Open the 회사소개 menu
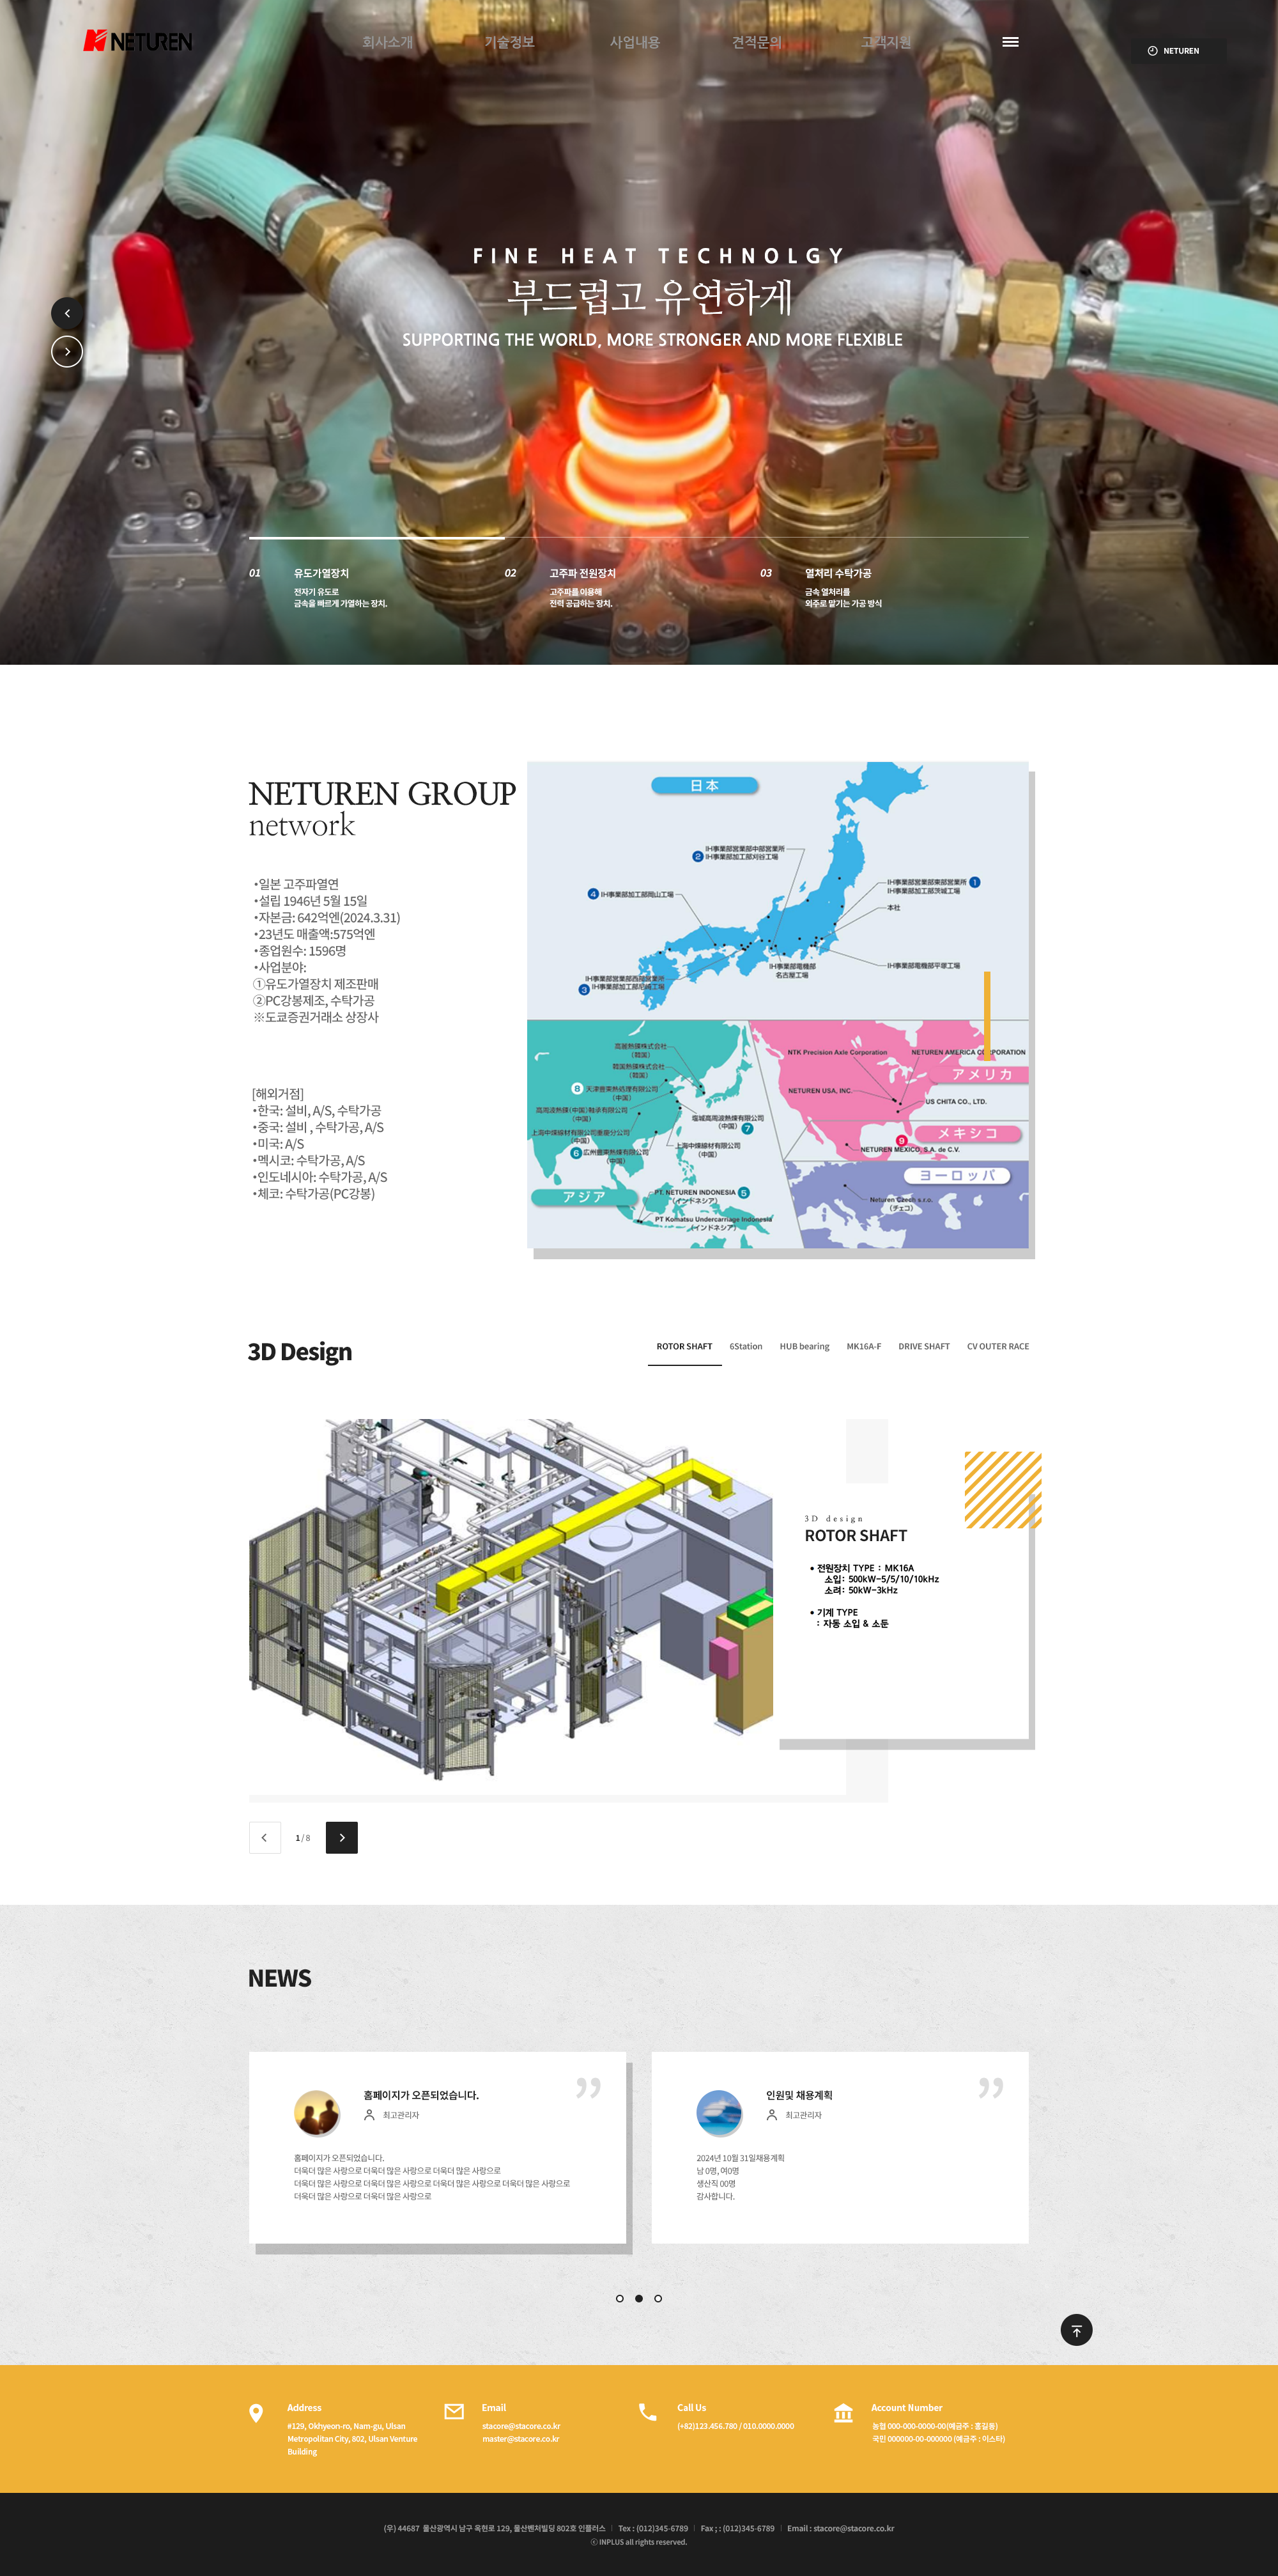This screenshot has height=2576, width=1278. pos(387,42)
